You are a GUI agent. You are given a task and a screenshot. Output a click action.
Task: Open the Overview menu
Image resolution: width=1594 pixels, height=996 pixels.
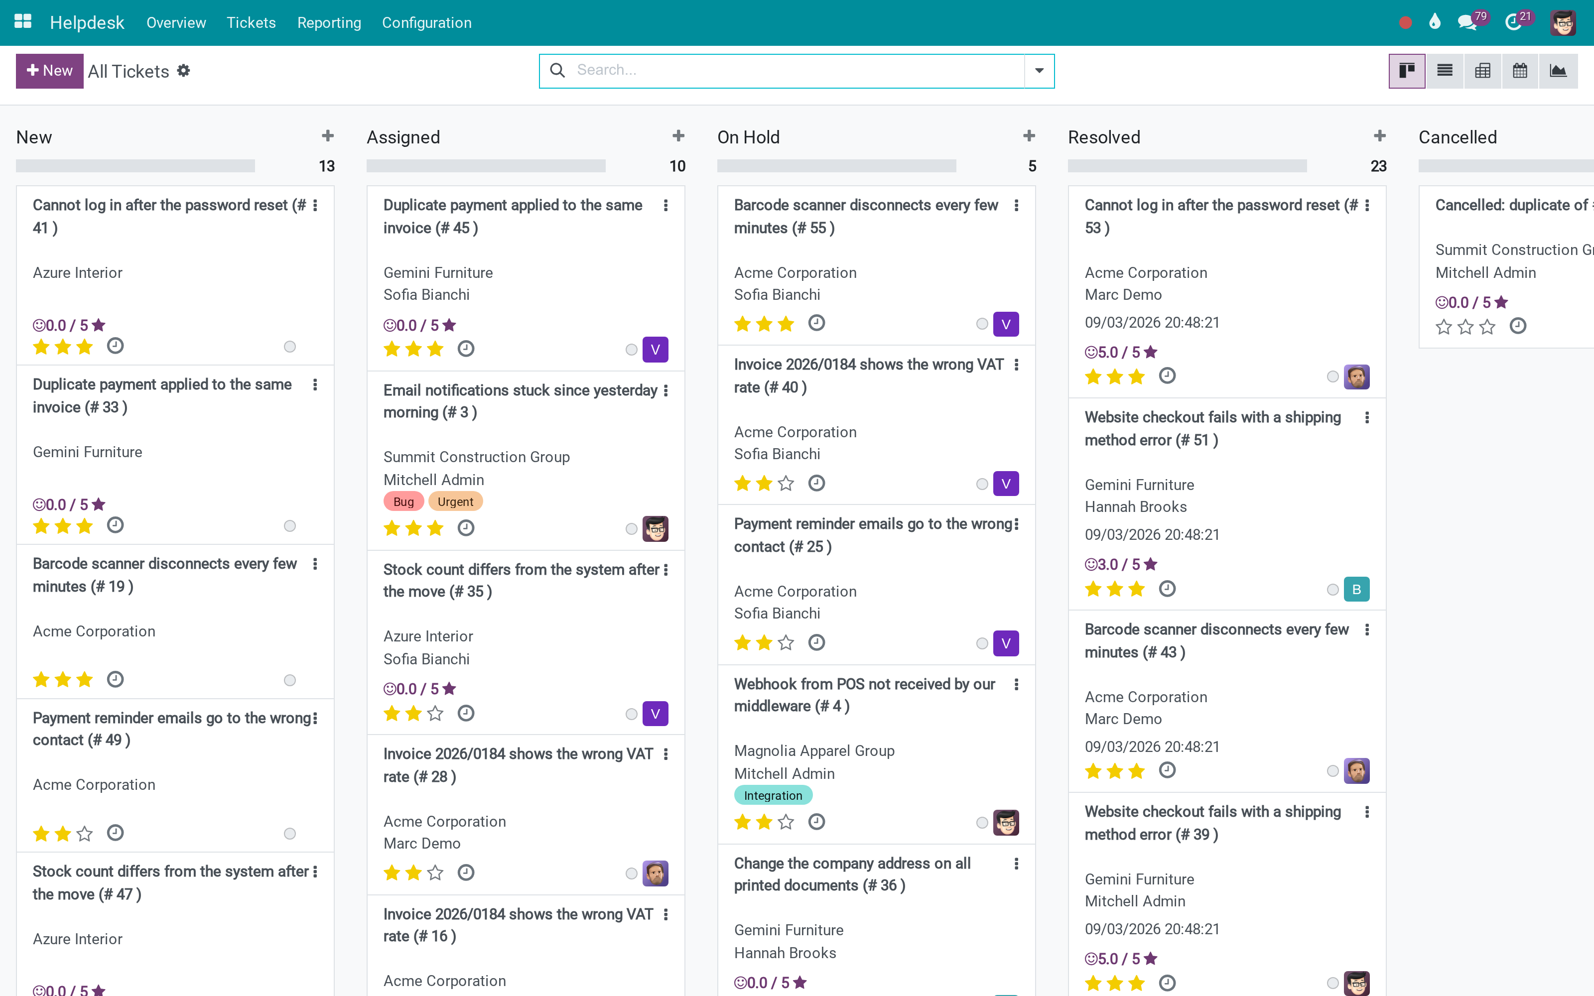pyautogui.click(x=176, y=22)
